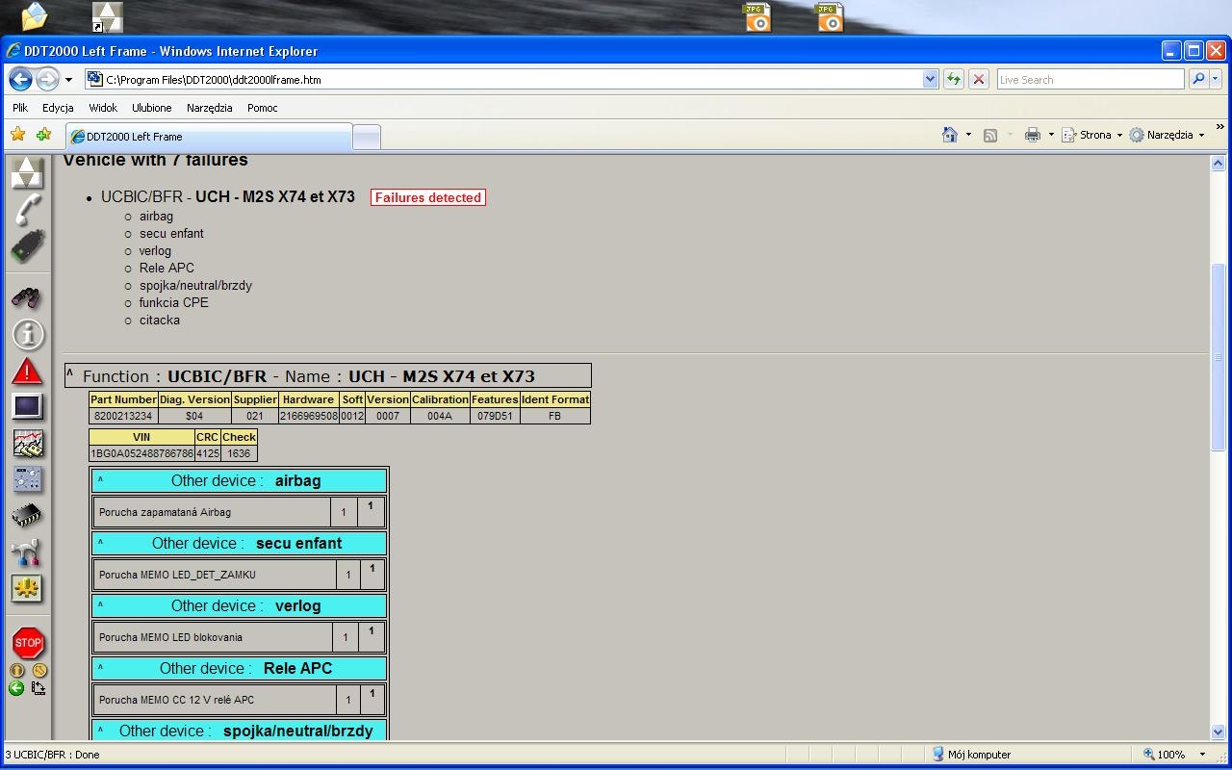Open the second JPG file on the desktop
Screen dimensions: 1232x770
(x=830, y=16)
